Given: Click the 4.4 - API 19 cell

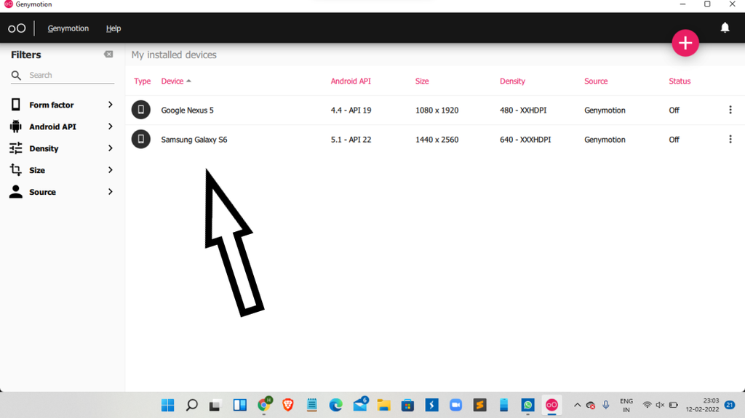Looking at the screenshot, I should [x=351, y=110].
